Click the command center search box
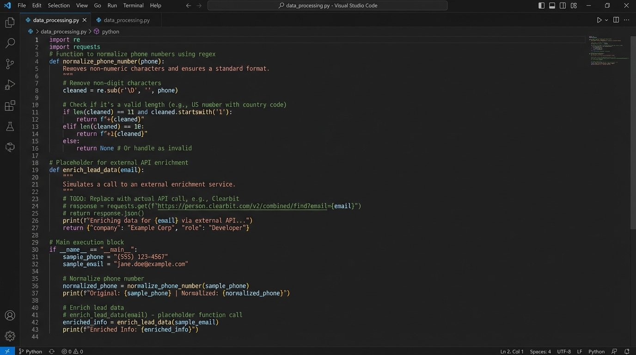Image resolution: width=636 pixels, height=355 pixels. point(327,6)
